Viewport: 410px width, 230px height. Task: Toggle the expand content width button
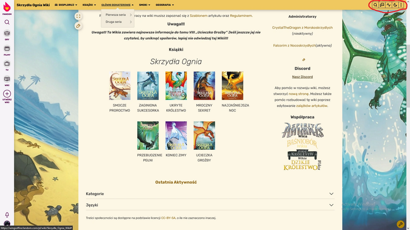[78, 16]
